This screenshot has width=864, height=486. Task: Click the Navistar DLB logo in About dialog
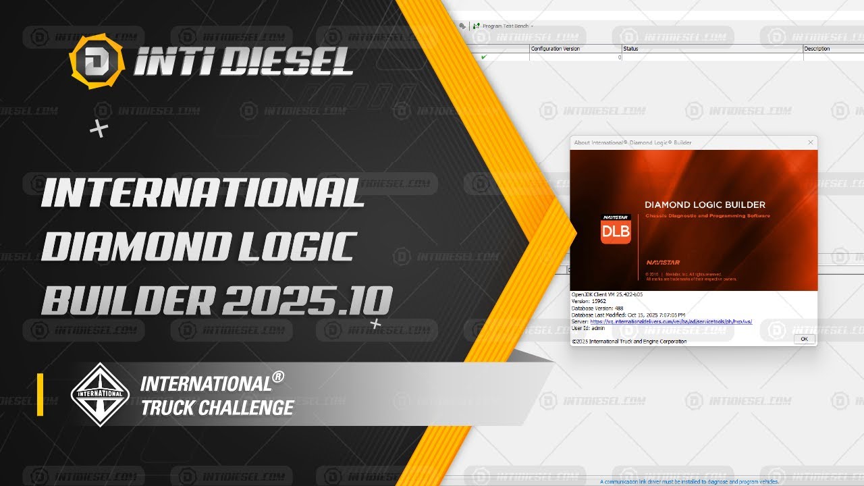615,228
